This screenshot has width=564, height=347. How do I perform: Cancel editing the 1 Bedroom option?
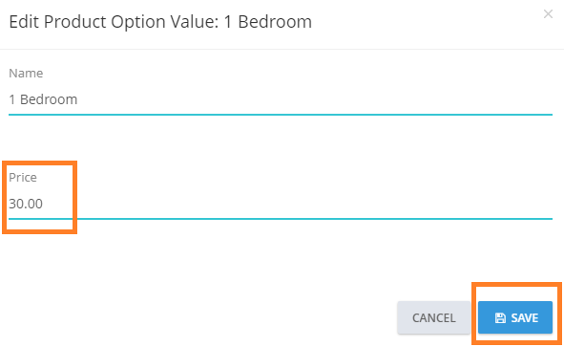point(434,317)
